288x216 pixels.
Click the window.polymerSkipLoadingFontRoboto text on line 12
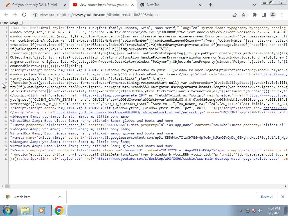pos(45,74)
